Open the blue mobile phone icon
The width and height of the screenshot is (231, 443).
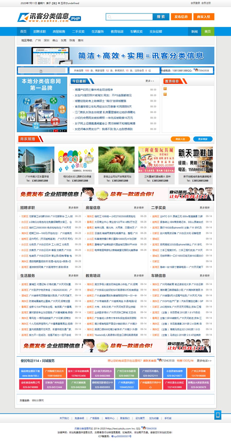pyautogui.click(x=218, y=415)
